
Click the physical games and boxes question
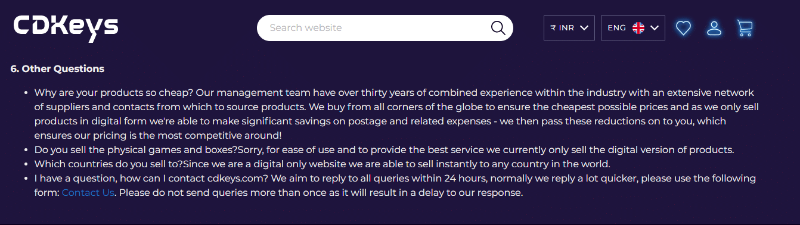click(x=136, y=150)
